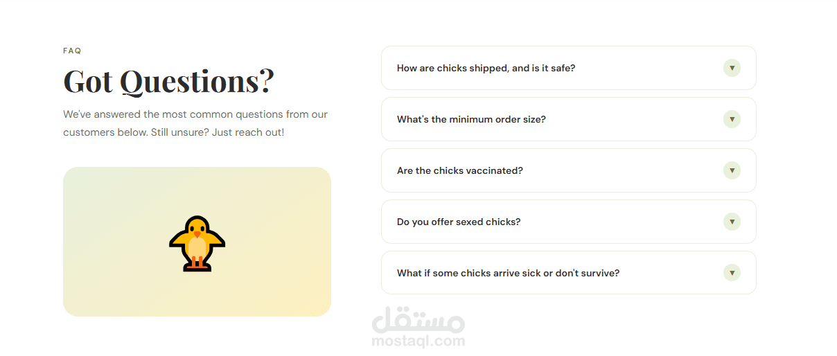Image resolution: width=837 pixels, height=356 pixels.
Task: Click the Arabic mostaql watermark logo
Action: [418, 320]
